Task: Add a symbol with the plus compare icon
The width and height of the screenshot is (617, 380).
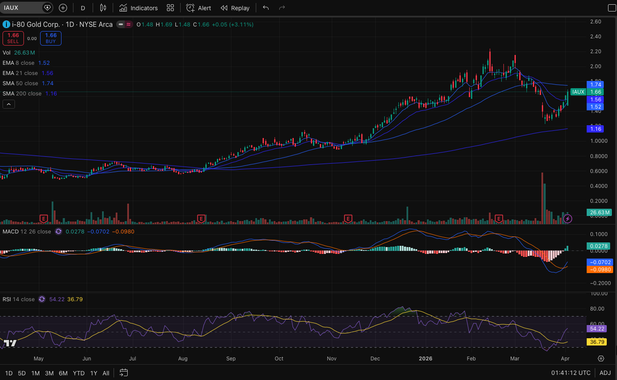Action: point(63,8)
